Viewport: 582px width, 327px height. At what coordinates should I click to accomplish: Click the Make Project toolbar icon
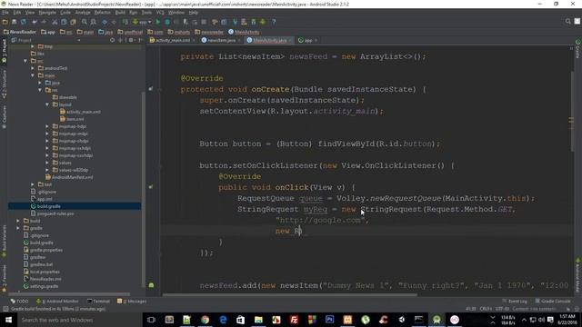pos(125,22)
